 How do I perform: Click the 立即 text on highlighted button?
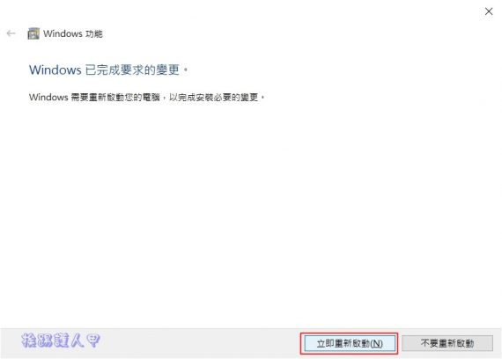(x=325, y=344)
